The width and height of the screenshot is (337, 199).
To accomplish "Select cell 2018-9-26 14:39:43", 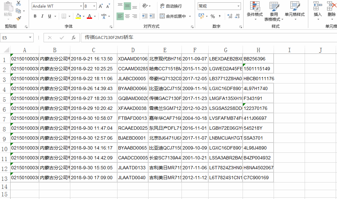I will [x=93, y=88].
